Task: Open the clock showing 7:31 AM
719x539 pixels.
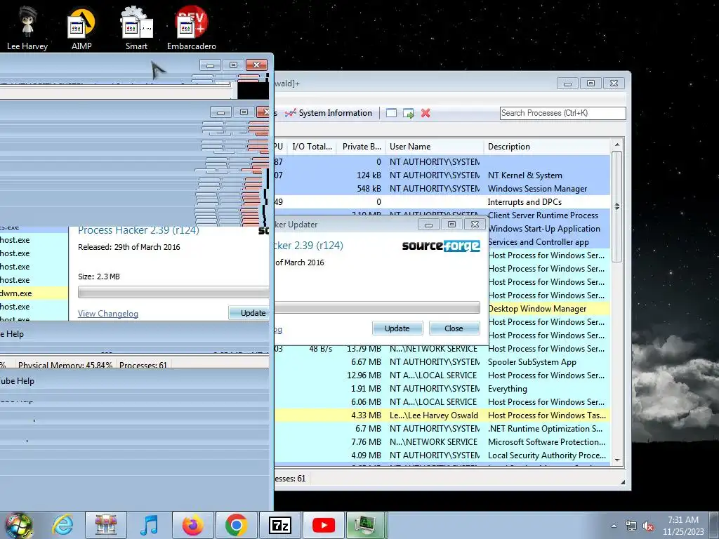Action: pyautogui.click(x=683, y=526)
